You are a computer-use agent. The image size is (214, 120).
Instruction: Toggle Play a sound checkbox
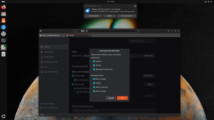tap(73, 84)
